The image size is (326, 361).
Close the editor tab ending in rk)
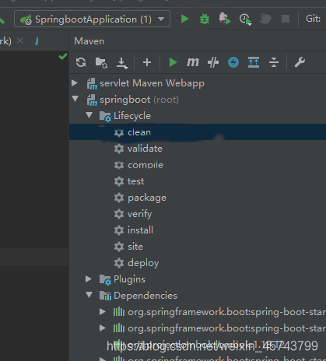coord(20,40)
